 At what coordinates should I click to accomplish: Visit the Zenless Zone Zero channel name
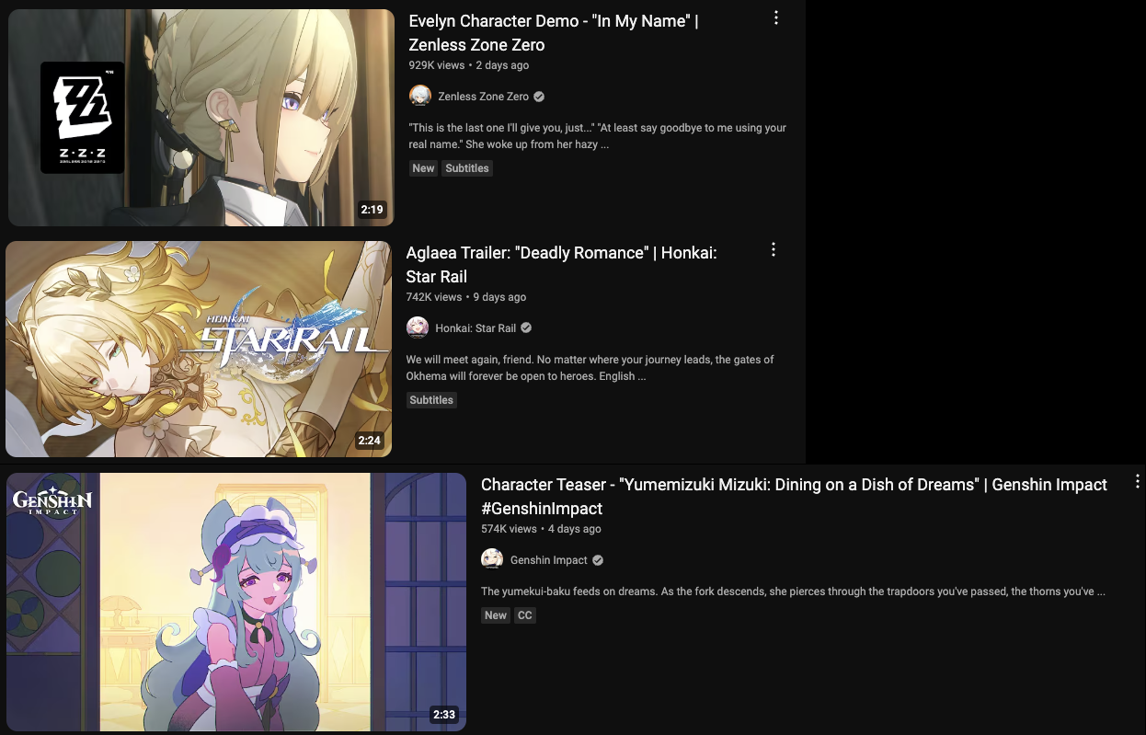click(x=484, y=97)
